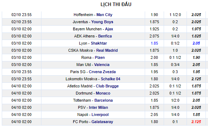
Task: Click the red 2.125 odds for Galatasaray
Action: tap(196, 122)
